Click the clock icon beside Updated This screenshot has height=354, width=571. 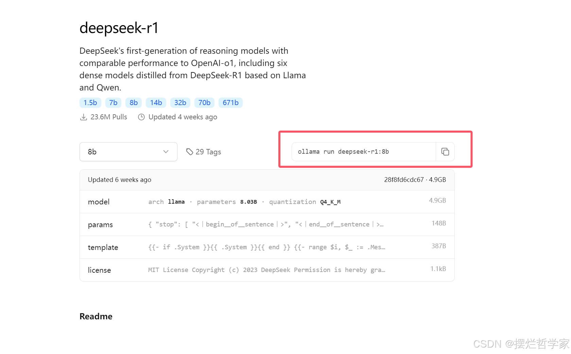(x=141, y=117)
